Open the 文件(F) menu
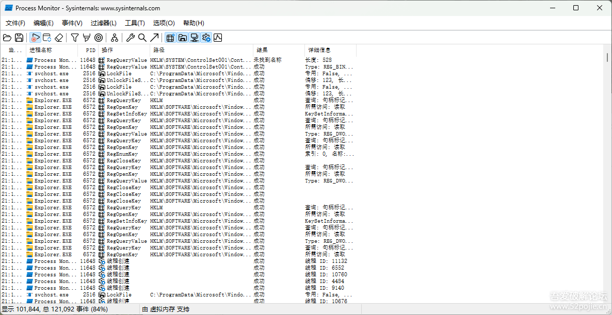Image resolution: width=612 pixels, height=315 pixels. pos(15,23)
